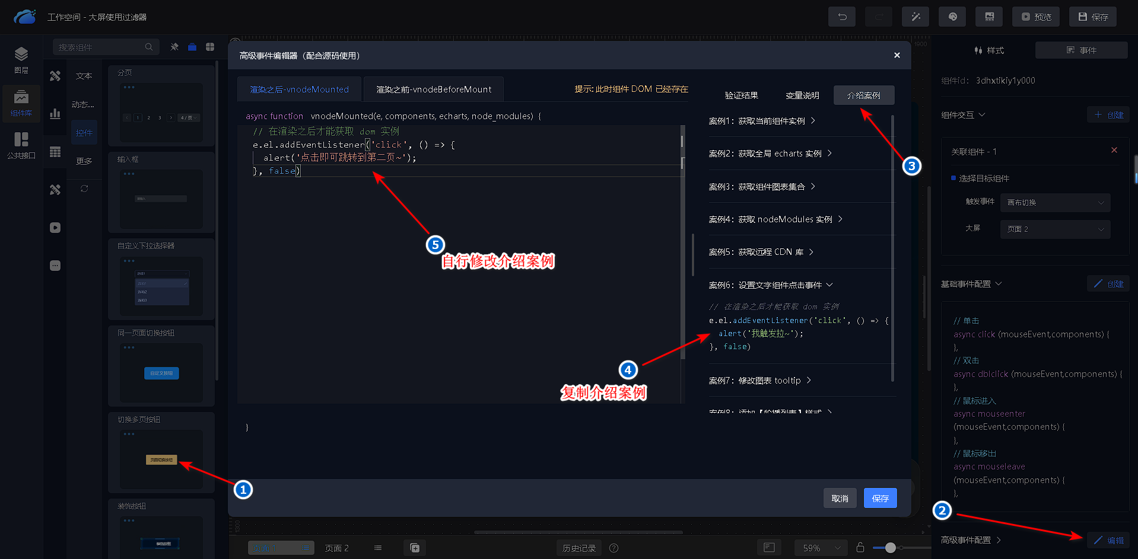The width and height of the screenshot is (1138, 559).
Task: Click the magic wand toolbar icon
Action: tap(916, 17)
